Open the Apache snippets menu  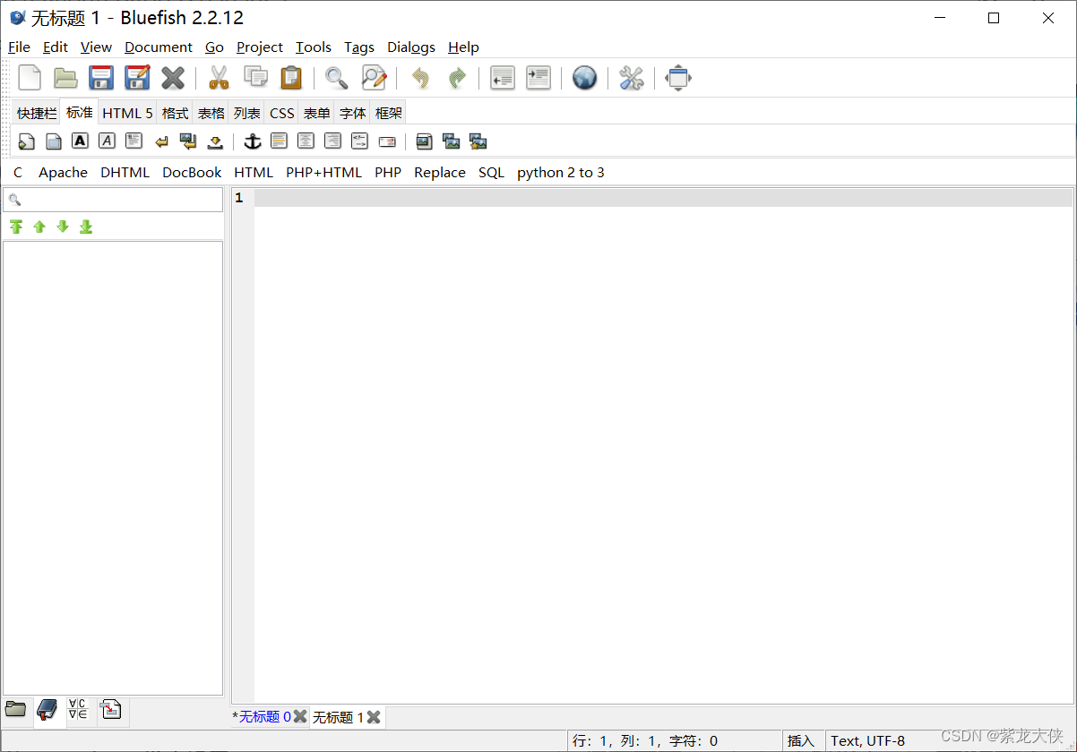[63, 172]
